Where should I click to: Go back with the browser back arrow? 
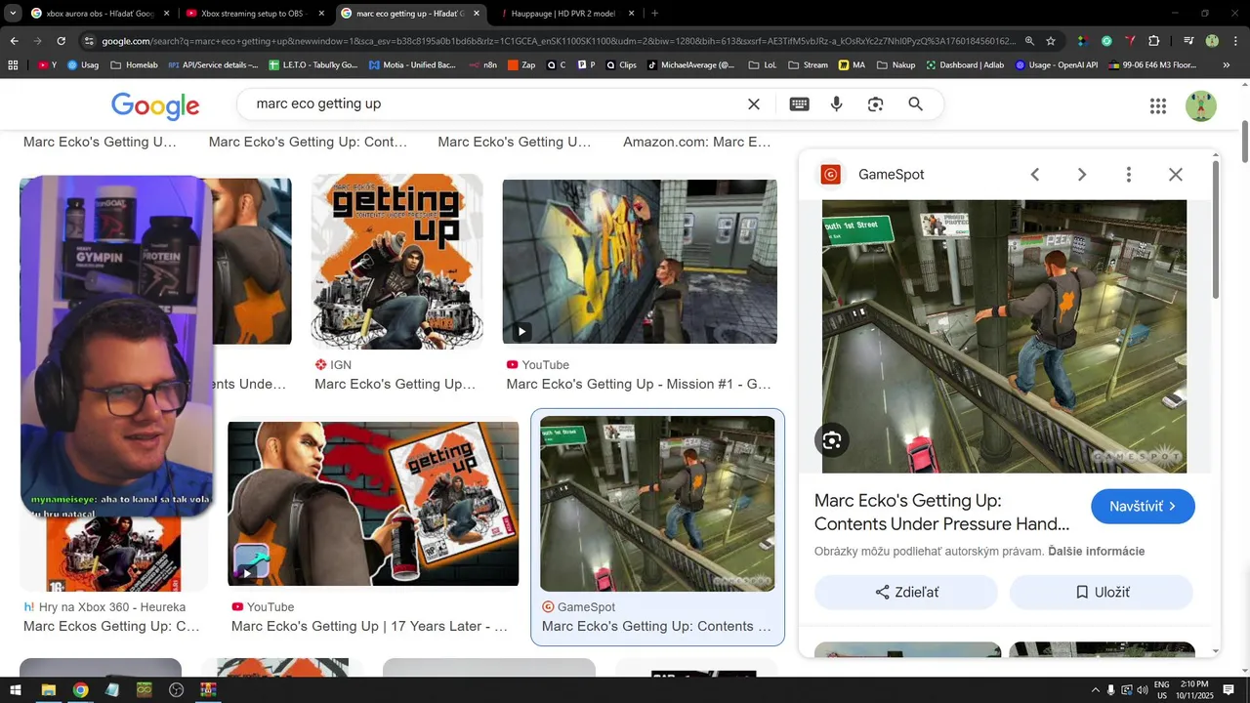14,41
